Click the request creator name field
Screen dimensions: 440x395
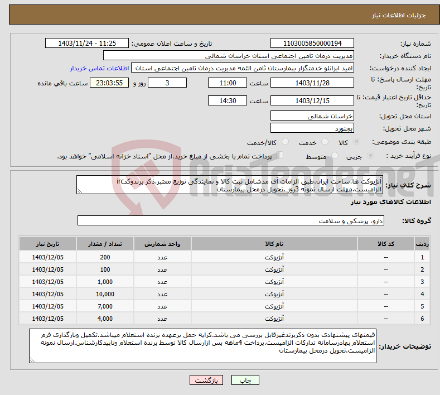(x=243, y=68)
